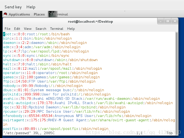The image size is (184, 138).
Task: Close the terminal window
Action: pos(175,21)
